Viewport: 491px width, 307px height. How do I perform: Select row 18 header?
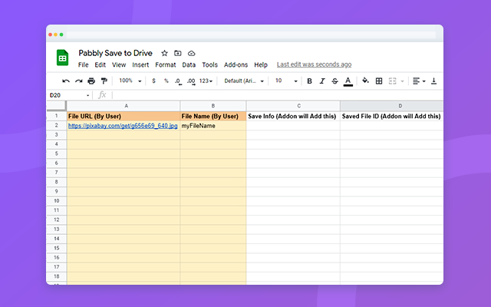[x=57, y=276]
